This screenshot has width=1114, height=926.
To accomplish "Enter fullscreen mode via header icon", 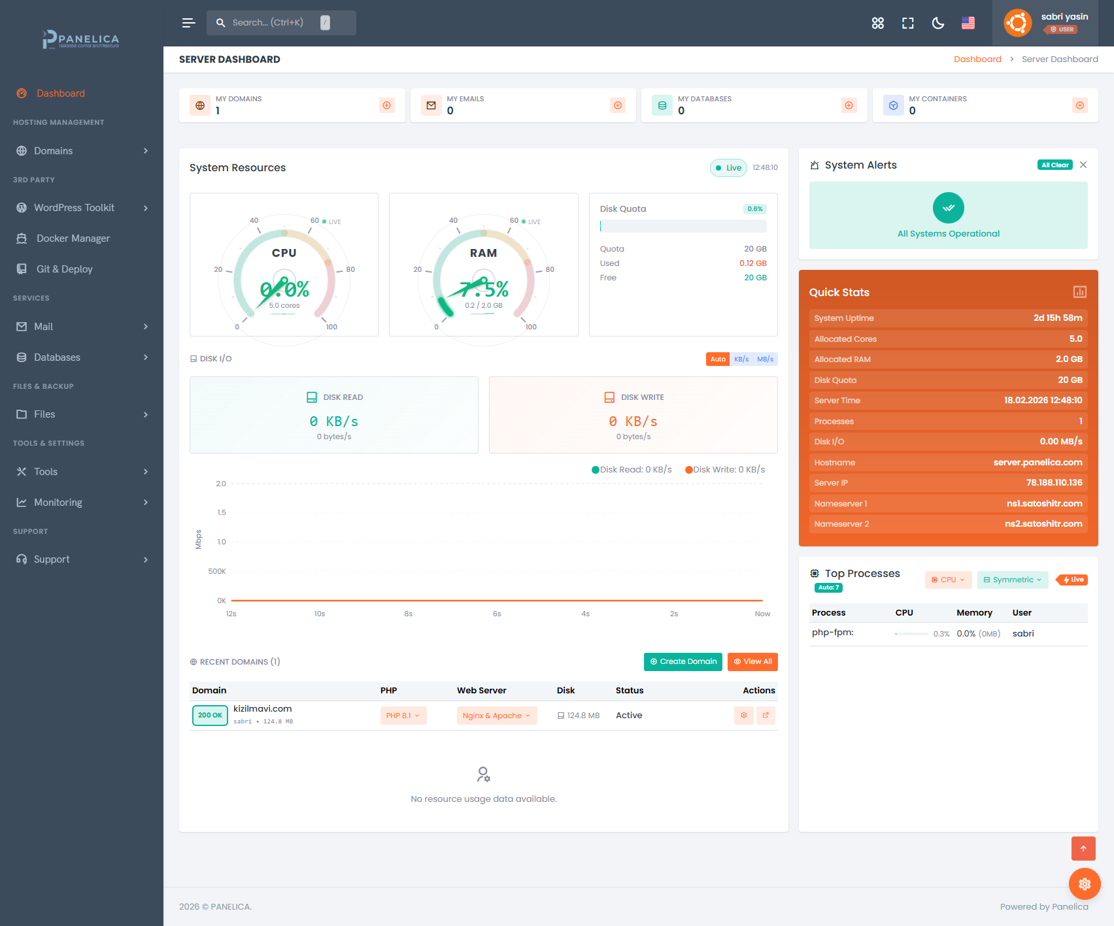I will [907, 24].
